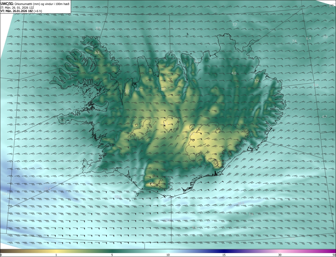Click the 6.2 value in northwest Iceland
Screen dimensions: 336x257
point(137,89)
